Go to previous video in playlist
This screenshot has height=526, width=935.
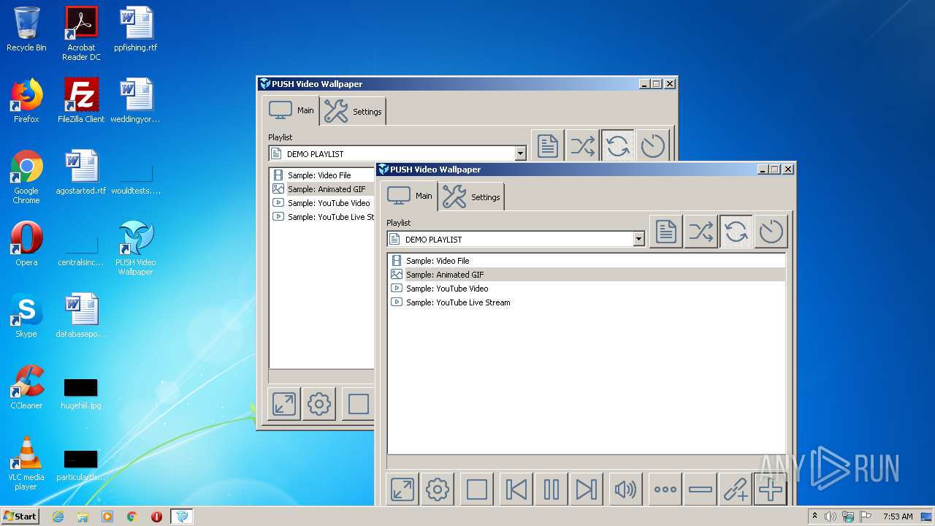click(516, 489)
